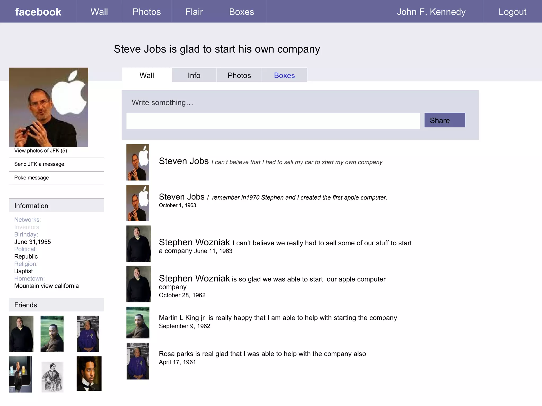Click avatar beside first Steven Jobs post
This screenshot has height=406, width=542.
click(138, 162)
